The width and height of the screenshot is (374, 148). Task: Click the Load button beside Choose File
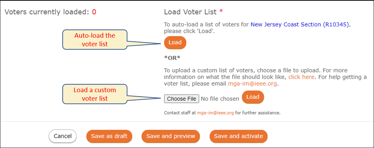(253, 97)
